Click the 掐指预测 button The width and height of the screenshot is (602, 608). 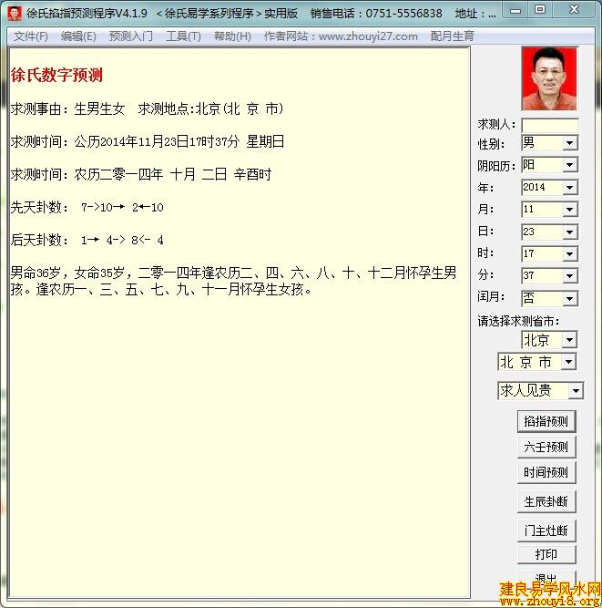pos(546,421)
